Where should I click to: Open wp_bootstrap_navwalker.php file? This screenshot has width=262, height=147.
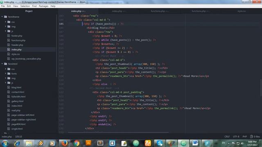(x=26, y=59)
